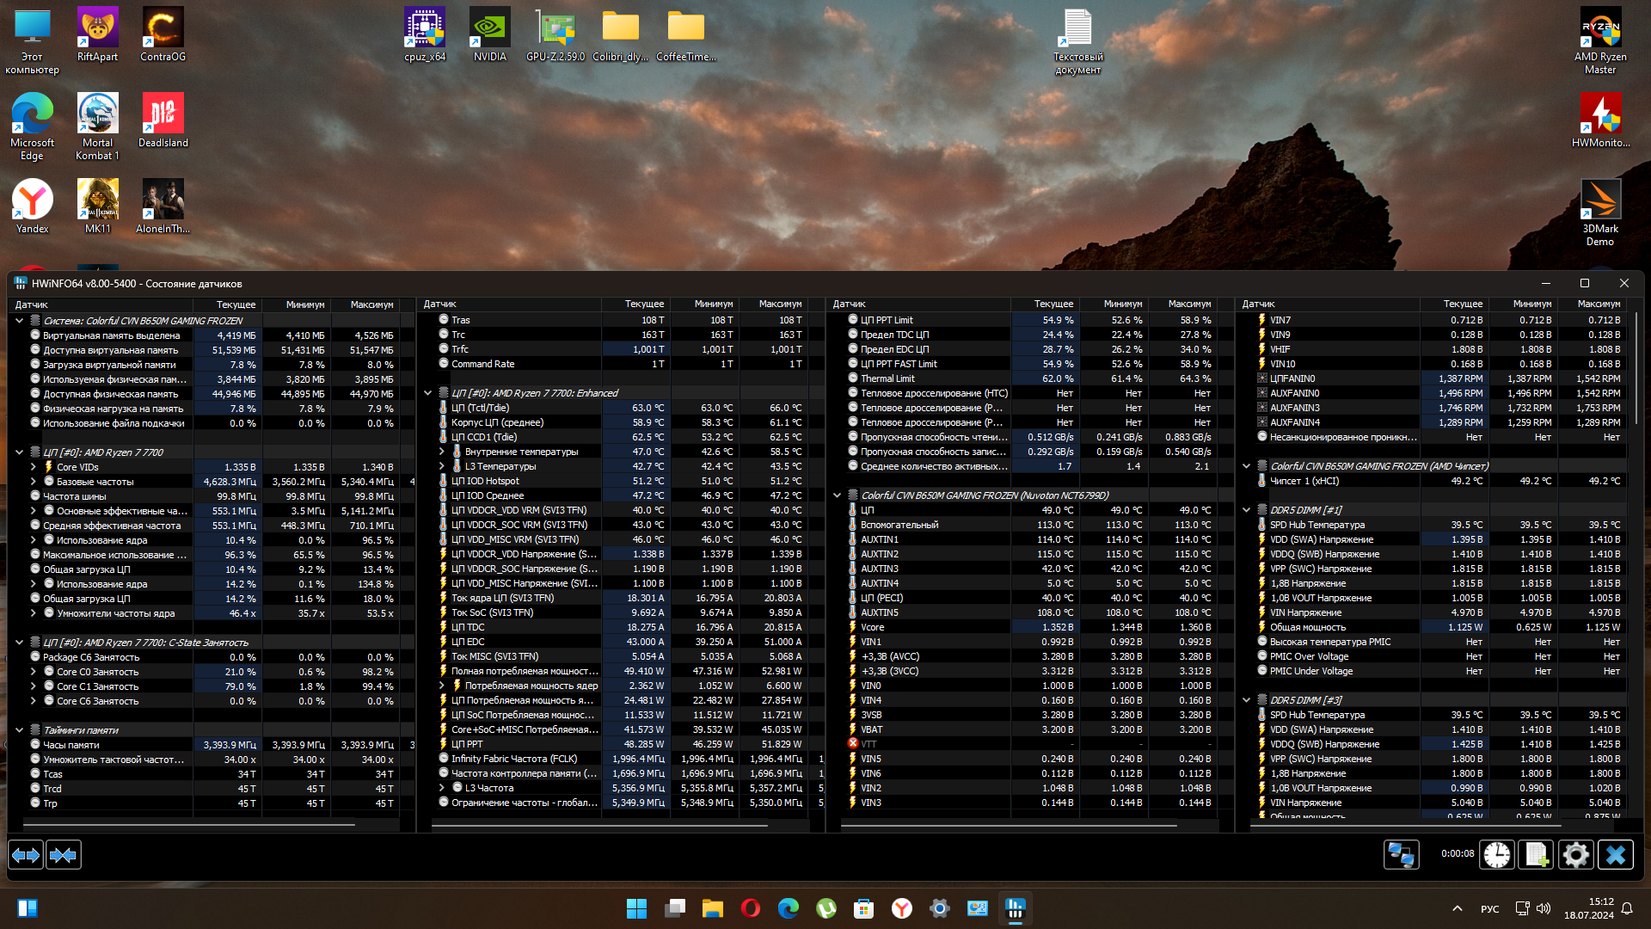Image resolution: width=1651 pixels, height=929 pixels.
Task: Collapse the DDR5 DIMM [#1] sensor group
Action: click(1246, 510)
